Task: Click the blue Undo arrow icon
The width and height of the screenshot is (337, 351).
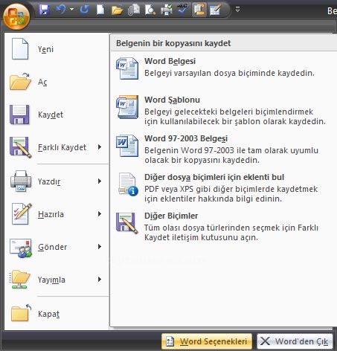Action: [61, 10]
